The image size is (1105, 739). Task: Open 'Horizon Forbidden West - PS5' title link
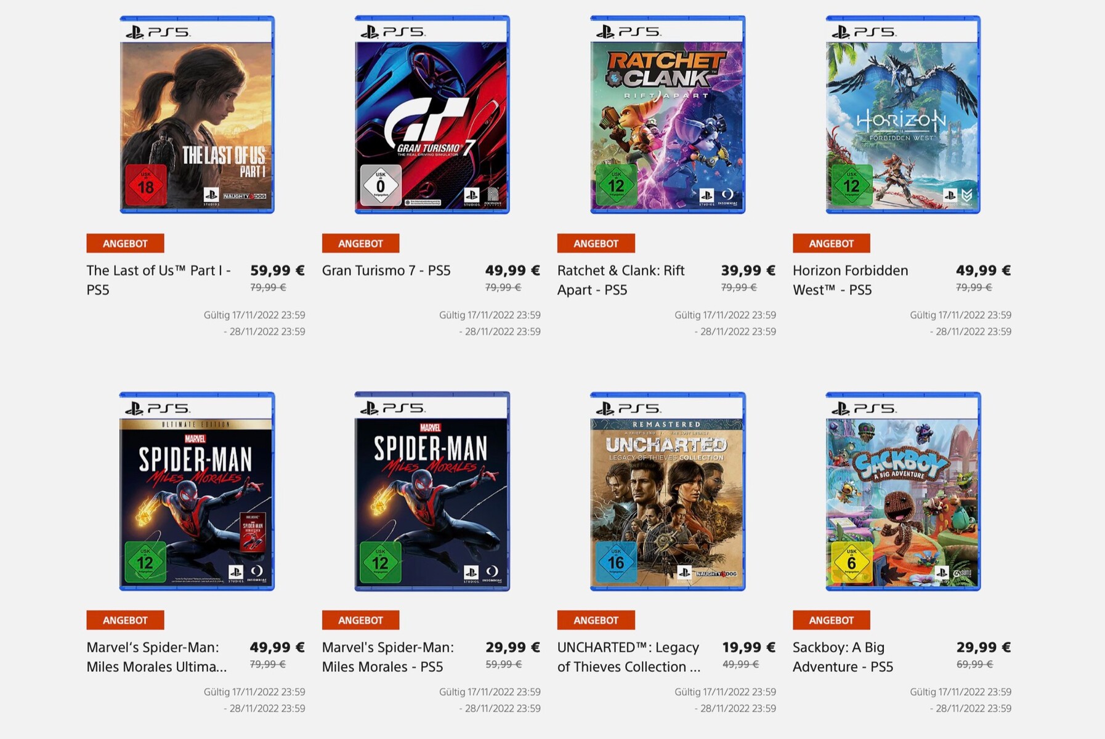850,280
